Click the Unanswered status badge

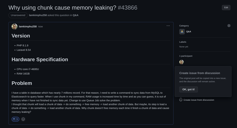click(x=18, y=15)
